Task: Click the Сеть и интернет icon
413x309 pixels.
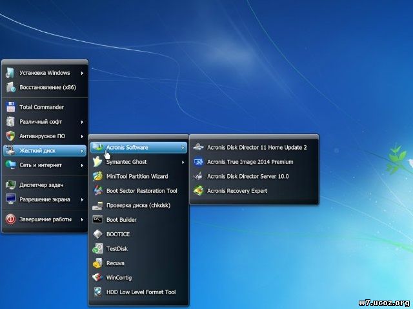Action: coord(10,165)
